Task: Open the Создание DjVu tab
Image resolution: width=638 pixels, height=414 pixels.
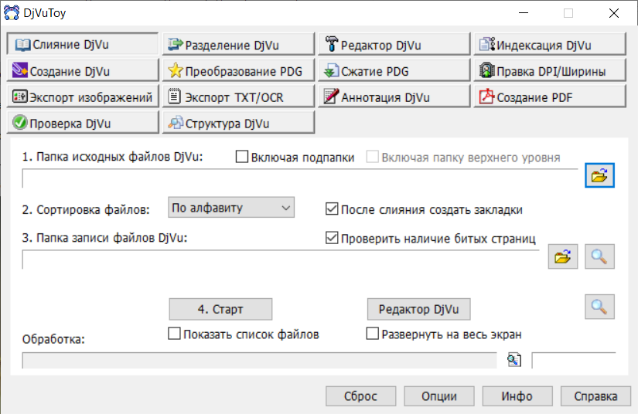Action: [83, 70]
